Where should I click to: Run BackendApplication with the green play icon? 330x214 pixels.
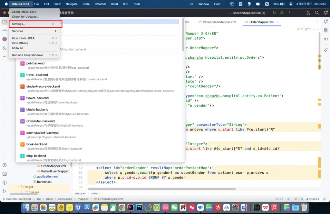[274, 13]
